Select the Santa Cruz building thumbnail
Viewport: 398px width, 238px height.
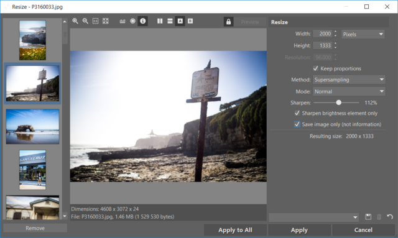[x=32, y=170]
